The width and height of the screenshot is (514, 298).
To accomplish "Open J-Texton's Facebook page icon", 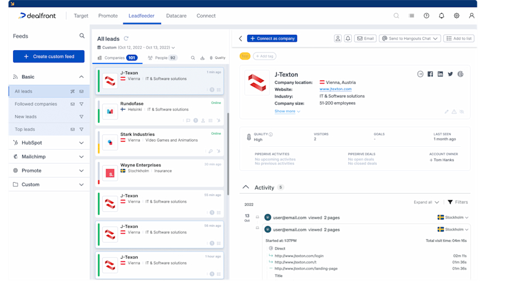I will click(430, 74).
